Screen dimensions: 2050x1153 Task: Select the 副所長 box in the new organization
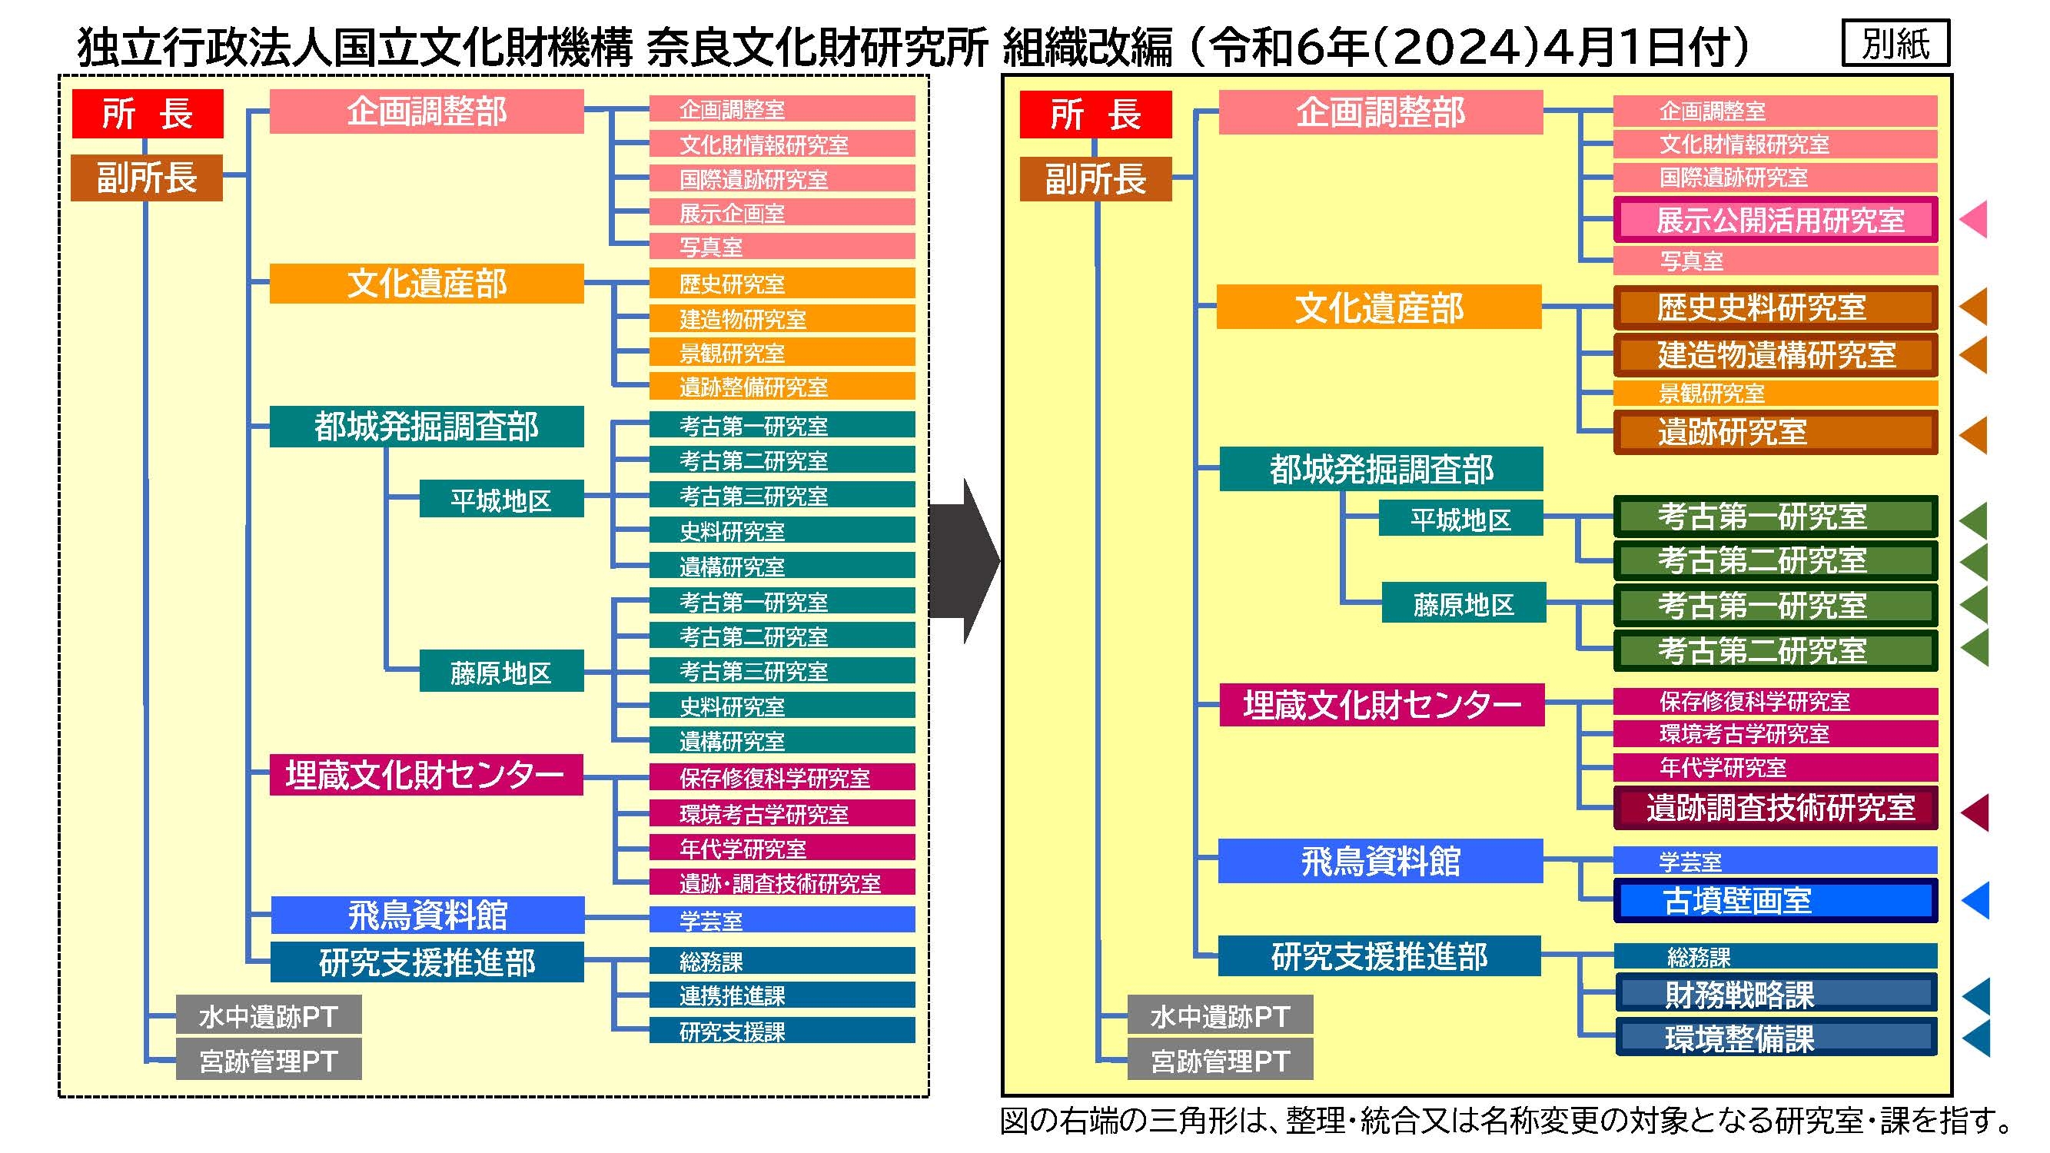pos(1097,177)
